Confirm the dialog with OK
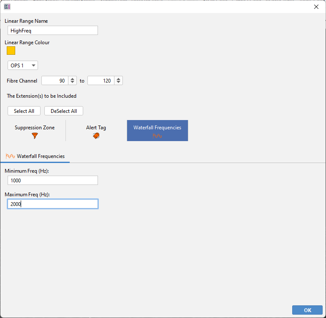This screenshot has width=326, height=318. coord(307,310)
